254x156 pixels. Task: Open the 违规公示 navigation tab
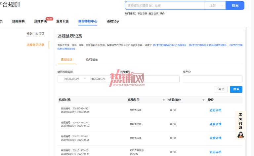[x=113, y=21]
